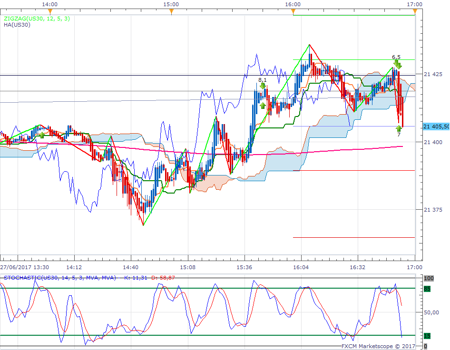Click the 8,1 signal value text
This screenshot has width=450, height=350.
click(262, 80)
